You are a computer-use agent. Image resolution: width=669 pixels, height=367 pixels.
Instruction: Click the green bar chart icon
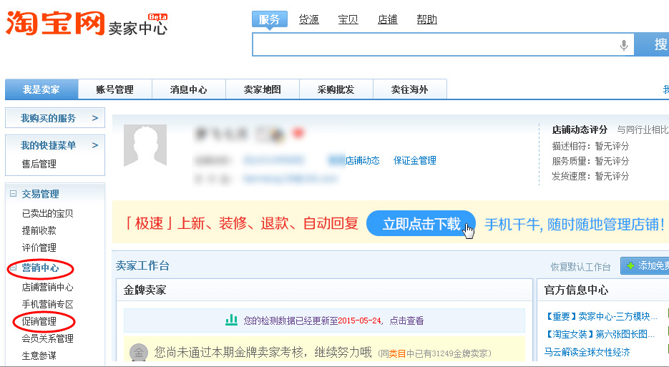(231, 320)
